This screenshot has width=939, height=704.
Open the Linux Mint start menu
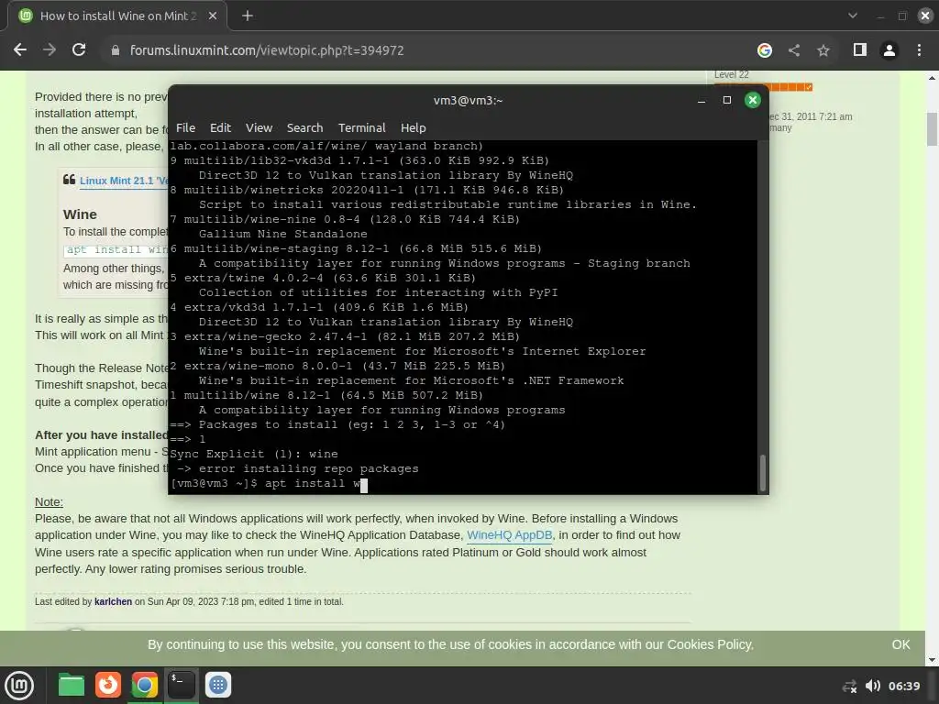coord(20,686)
